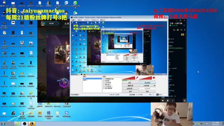The image size is (224, 126).
Task: Click the NVIDIA tray icon
Action: tap(193, 124)
